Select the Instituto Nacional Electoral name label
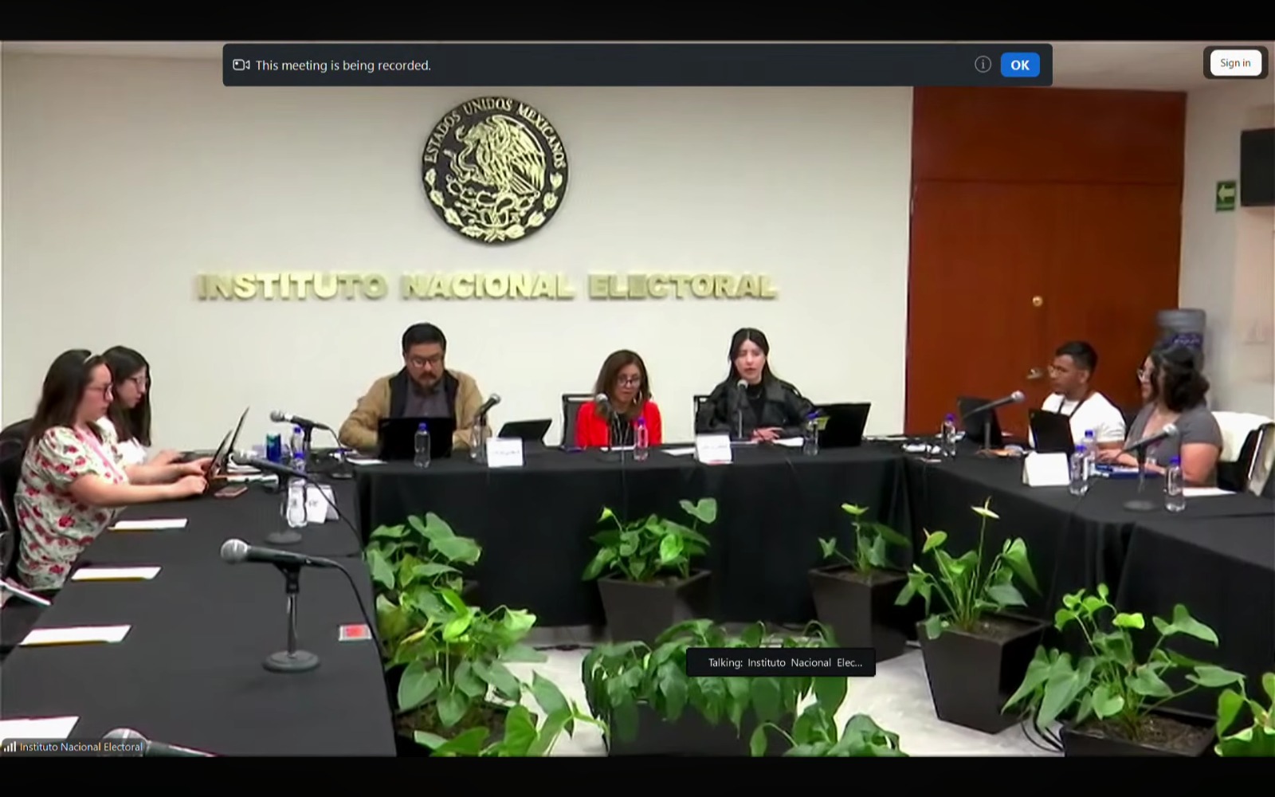Image resolution: width=1275 pixels, height=797 pixels. (x=80, y=747)
